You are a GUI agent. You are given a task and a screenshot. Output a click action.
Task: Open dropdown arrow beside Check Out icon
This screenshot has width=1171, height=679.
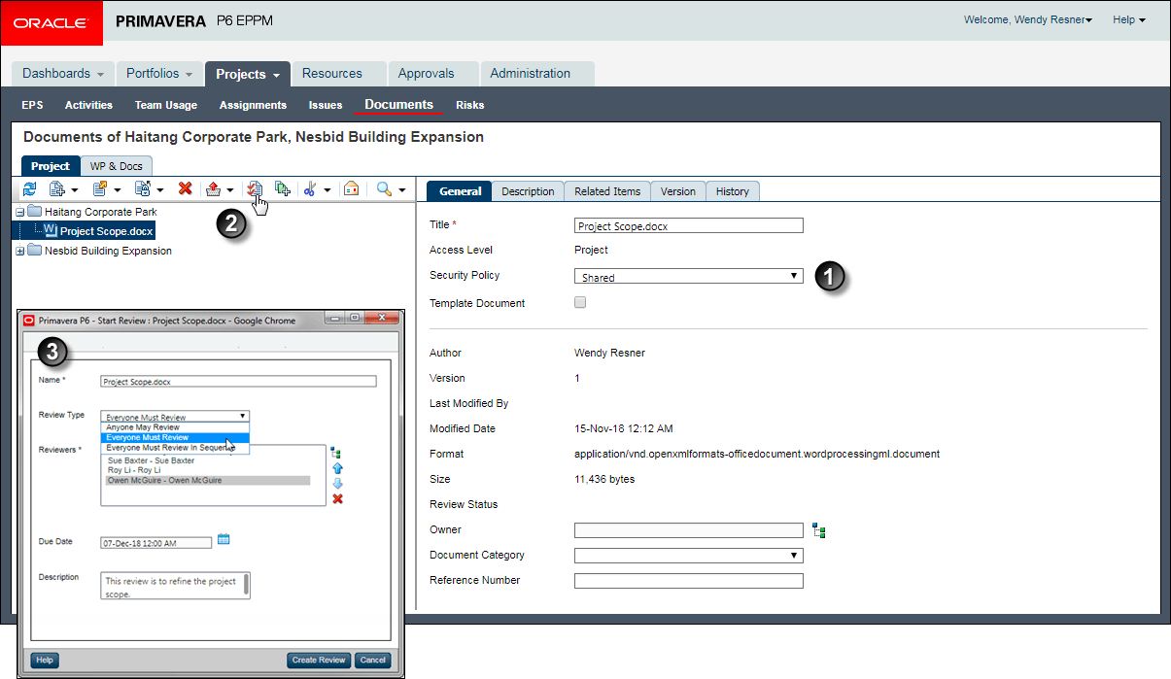[117, 190]
